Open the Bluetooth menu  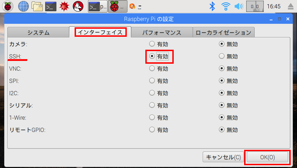click(212, 6)
